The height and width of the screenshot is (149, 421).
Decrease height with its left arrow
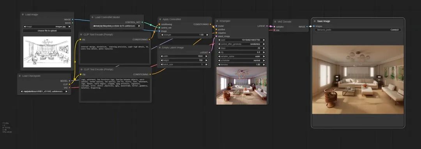pos(162,60)
